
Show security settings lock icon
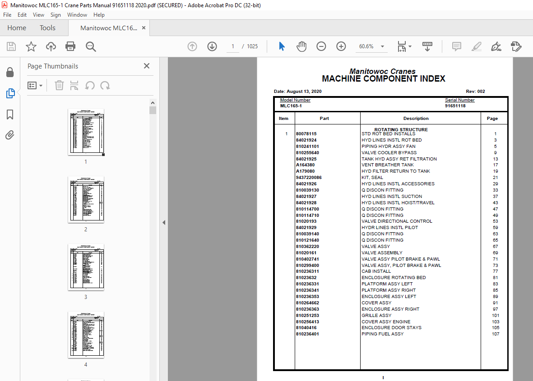point(10,72)
